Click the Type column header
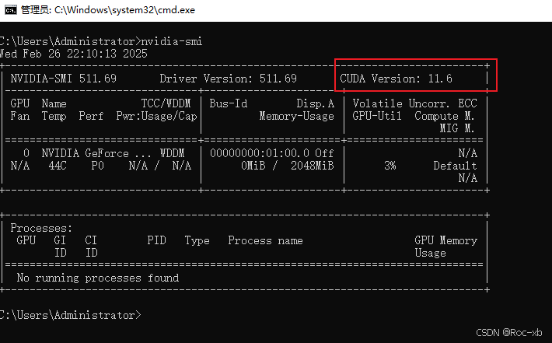The height and width of the screenshot is (343, 552). point(197,240)
